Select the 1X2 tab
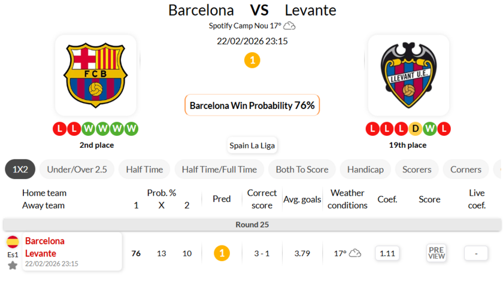 20,169
